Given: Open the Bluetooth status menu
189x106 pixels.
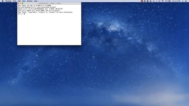Looking at the screenshot, I should [x=157, y=1].
